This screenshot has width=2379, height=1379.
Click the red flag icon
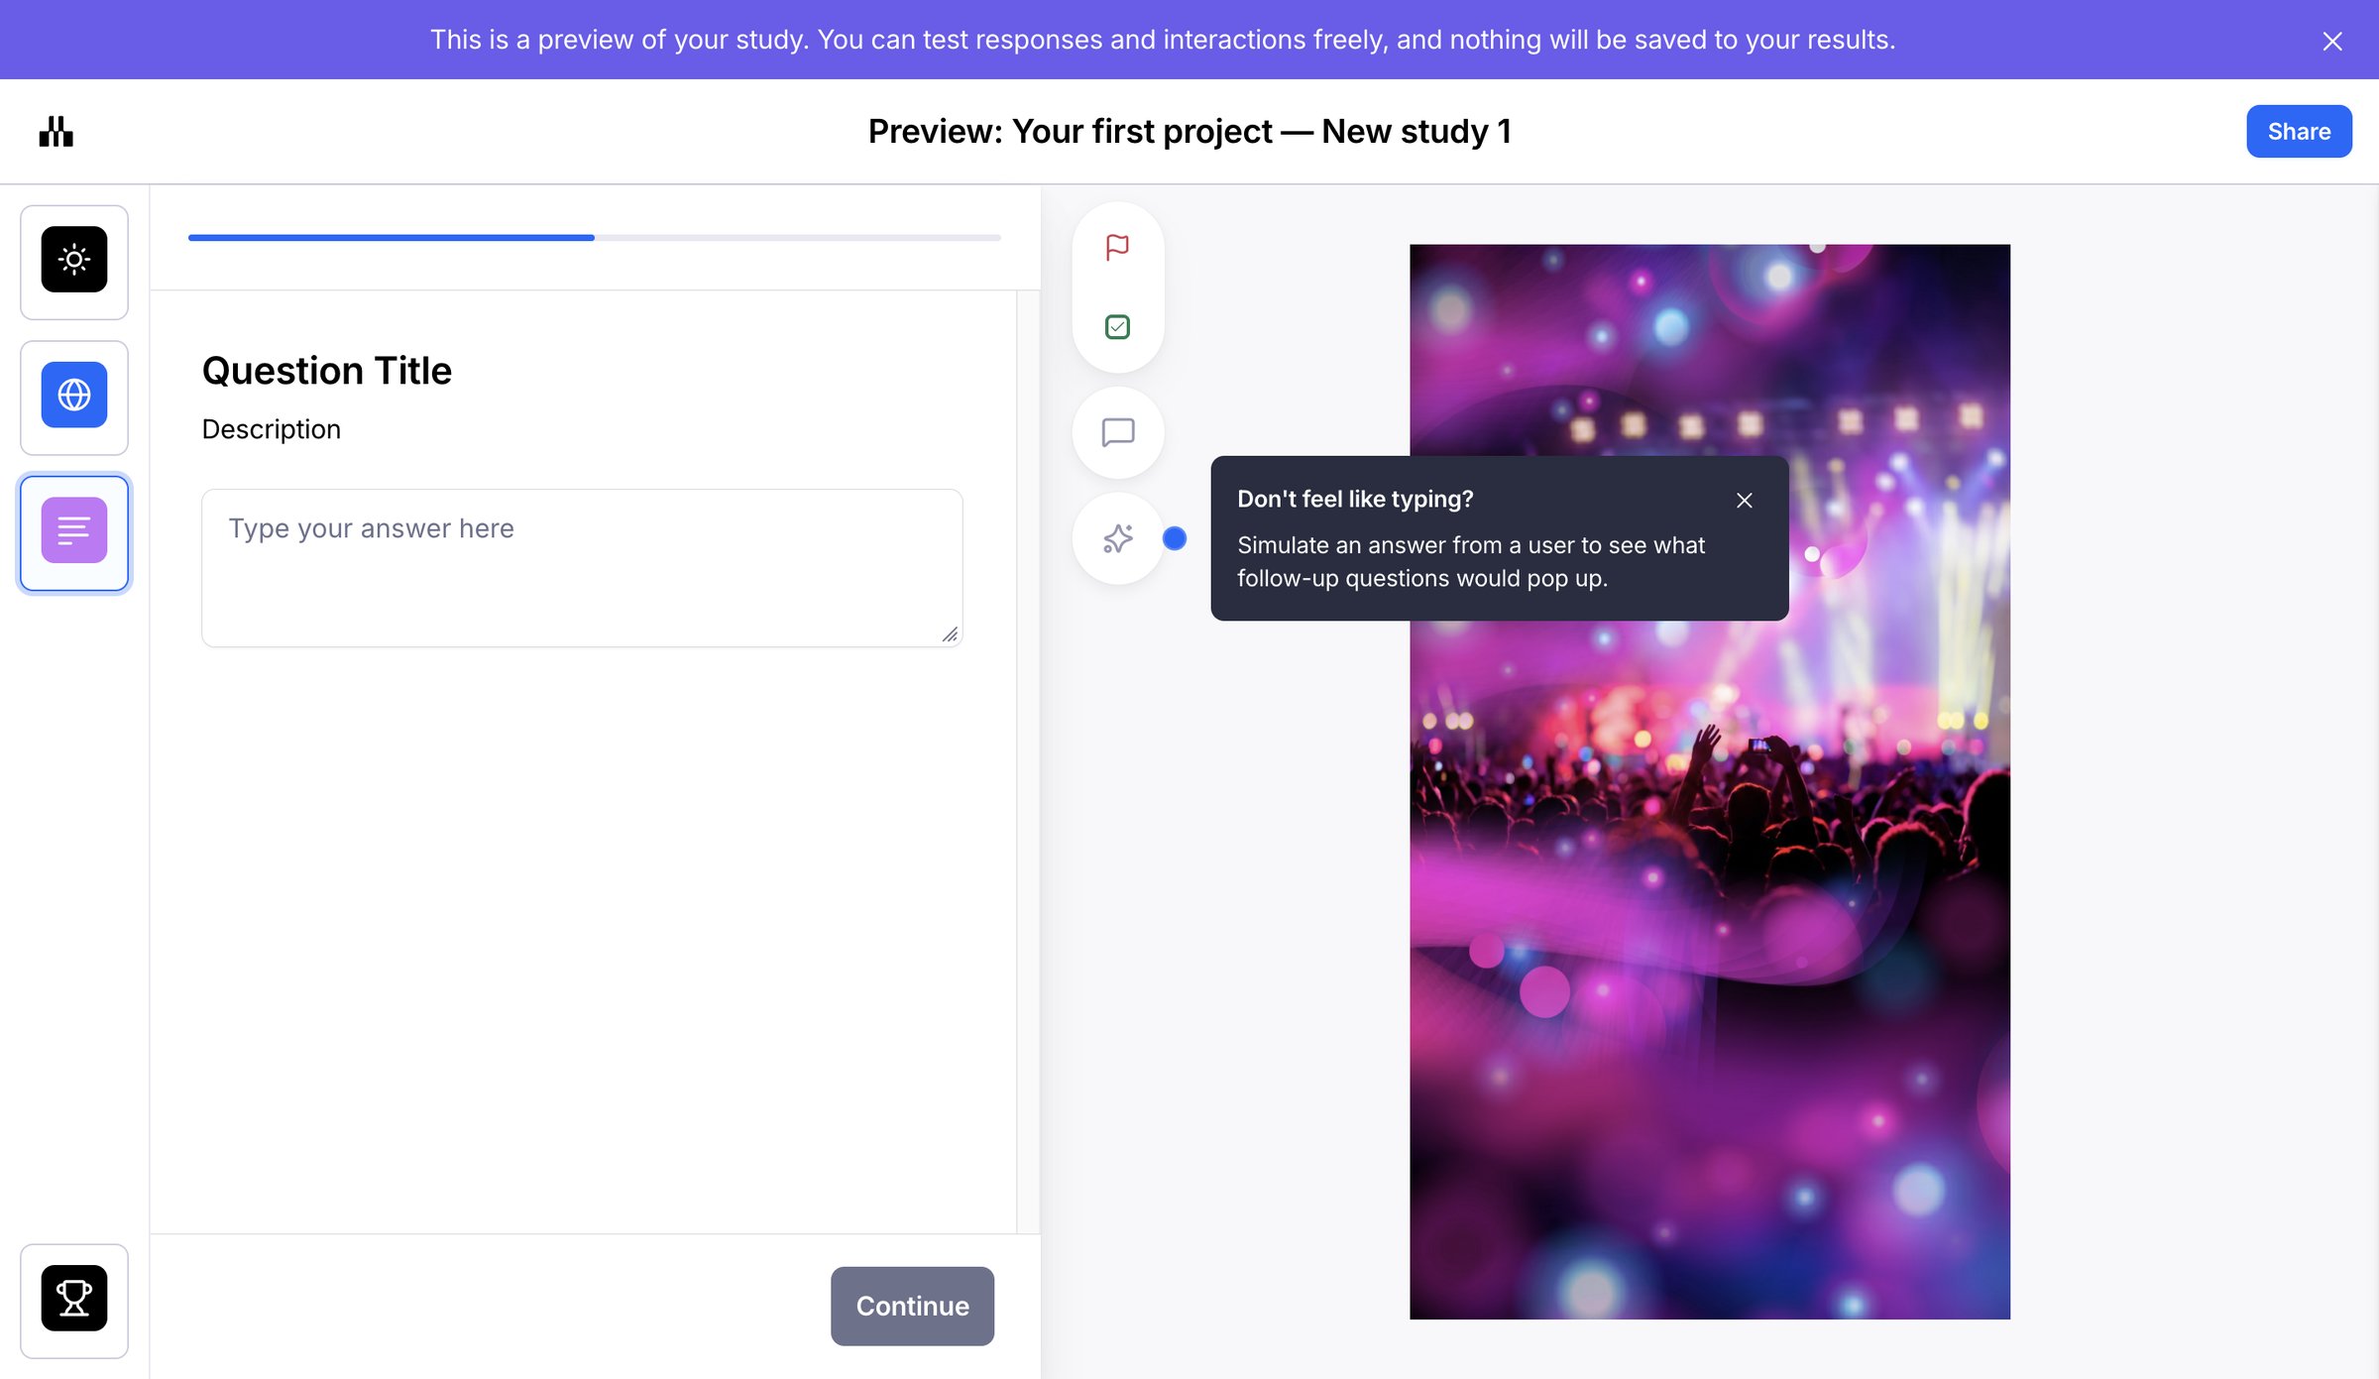1117,247
